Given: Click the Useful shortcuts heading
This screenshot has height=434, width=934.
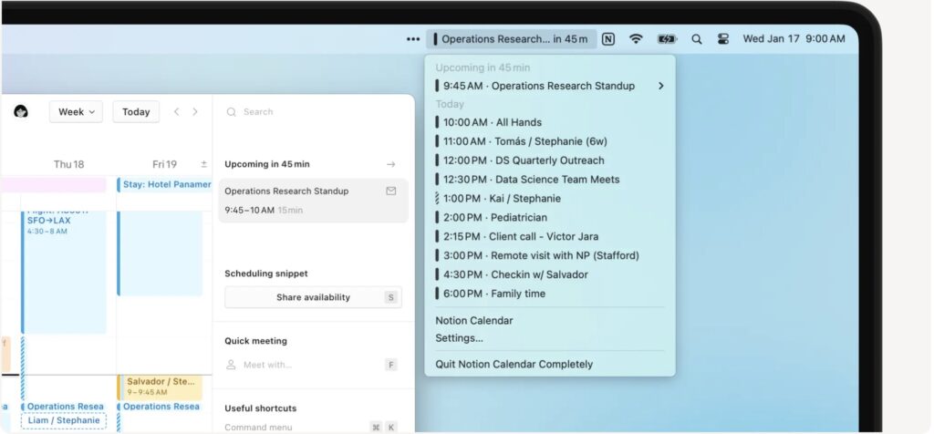Looking at the screenshot, I should [x=260, y=408].
